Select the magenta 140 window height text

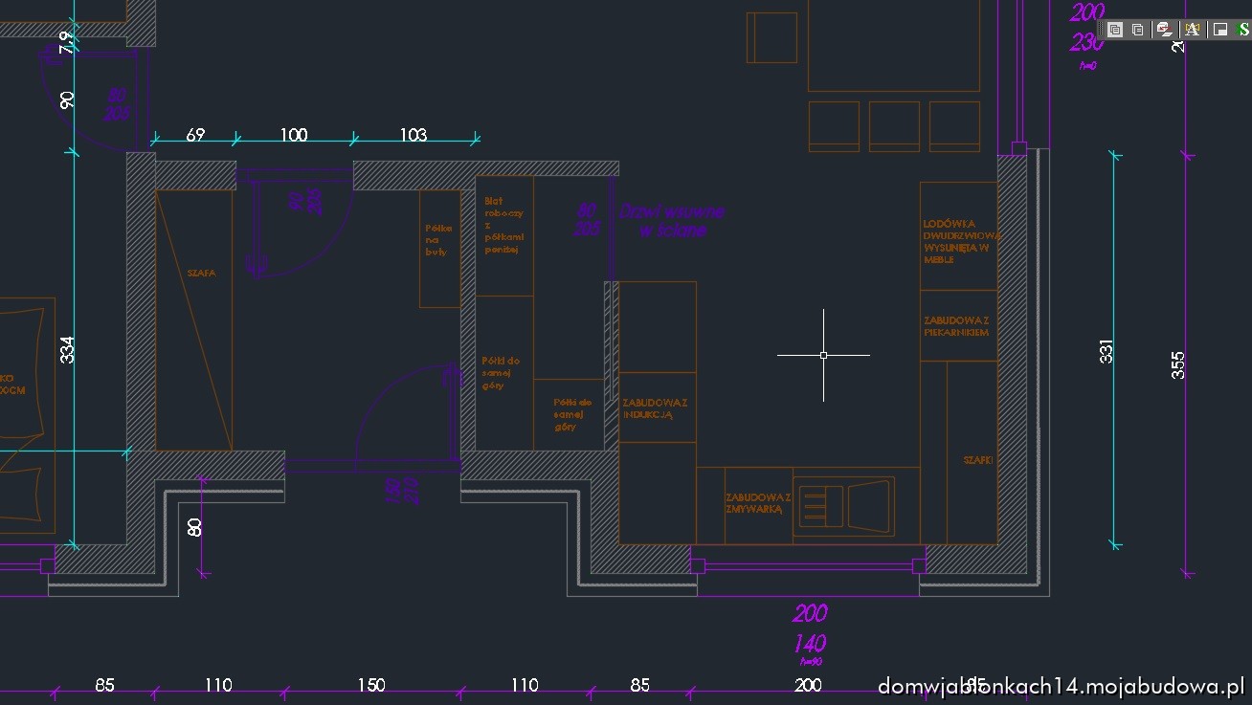[x=809, y=643]
